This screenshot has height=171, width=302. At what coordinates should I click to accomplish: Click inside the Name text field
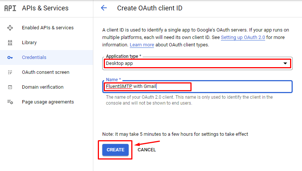[197, 86]
